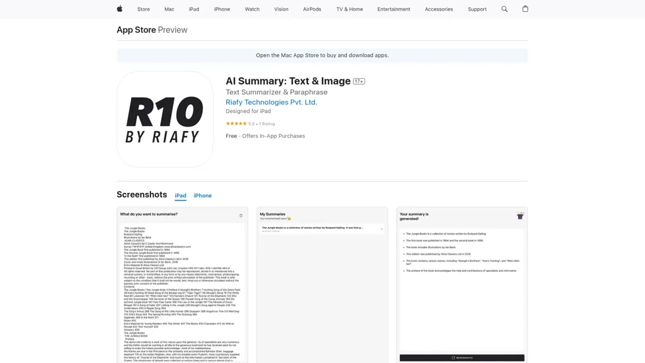Click the refresh icon inside the Regenerate button
The height and width of the screenshot is (363, 645).
pyautogui.click(x=453, y=357)
